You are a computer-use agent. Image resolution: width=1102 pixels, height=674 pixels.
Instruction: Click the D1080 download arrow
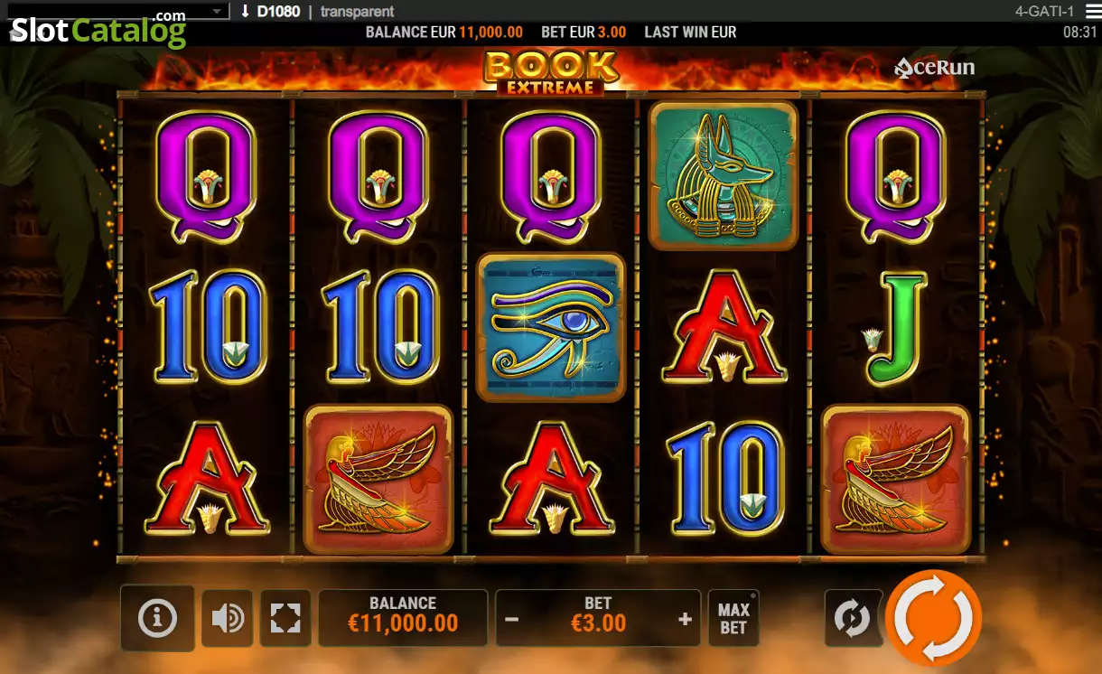tap(245, 12)
